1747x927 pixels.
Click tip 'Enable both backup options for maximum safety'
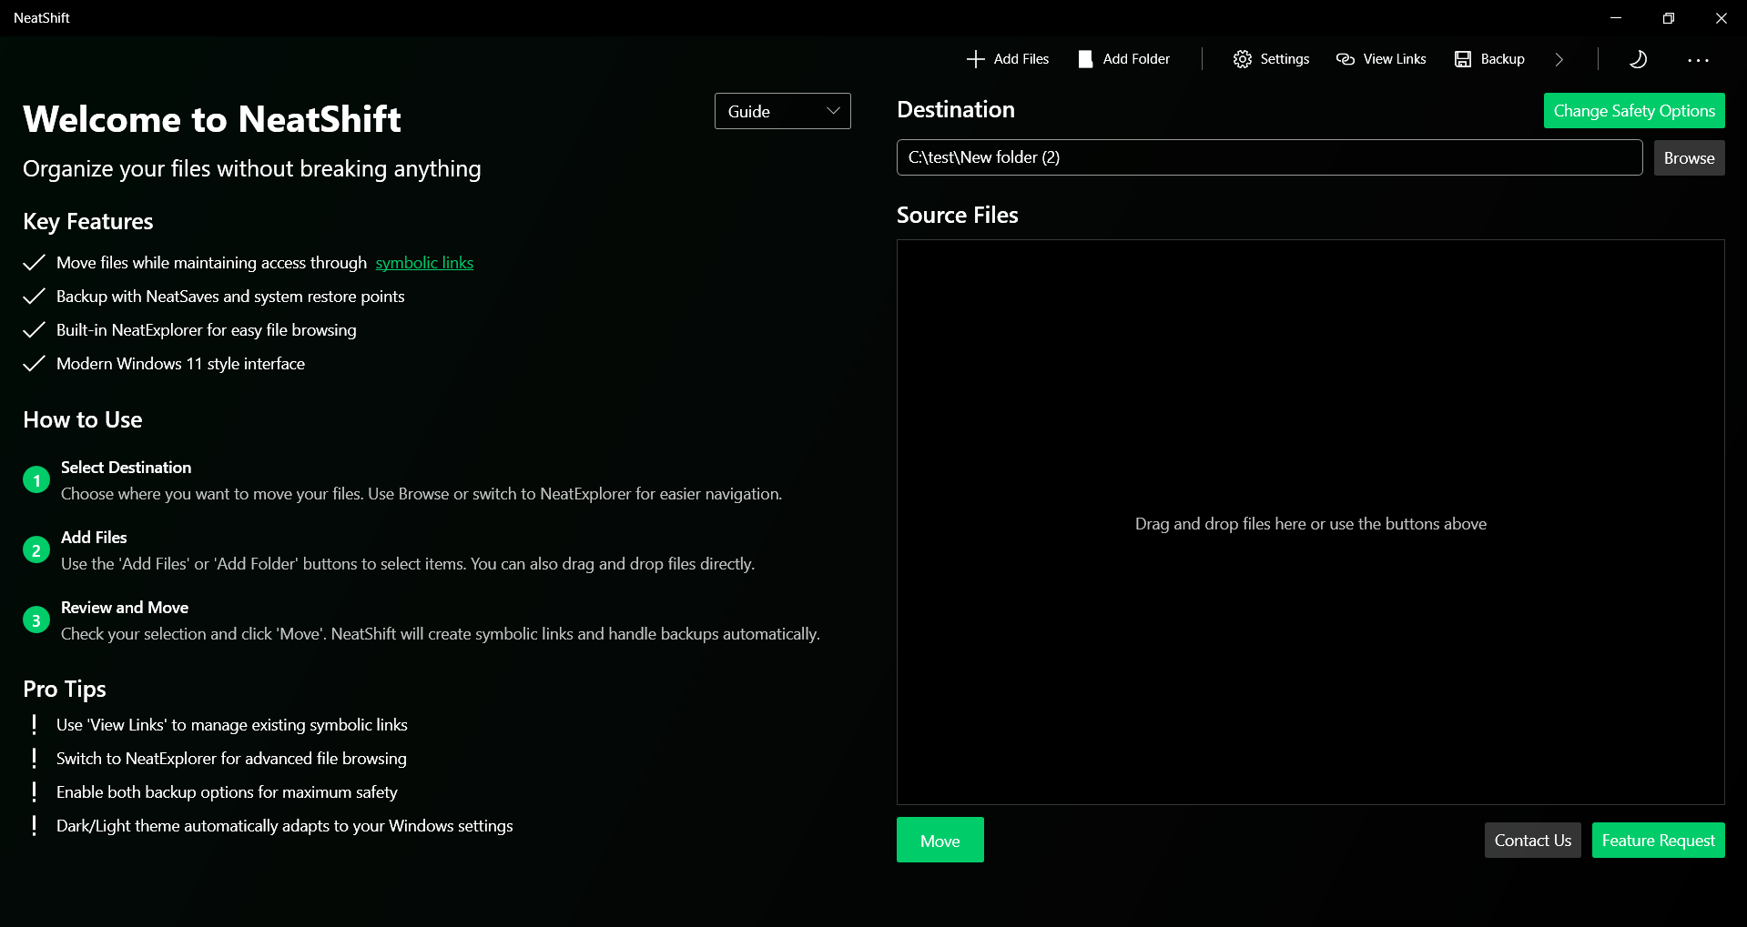click(227, 792)
